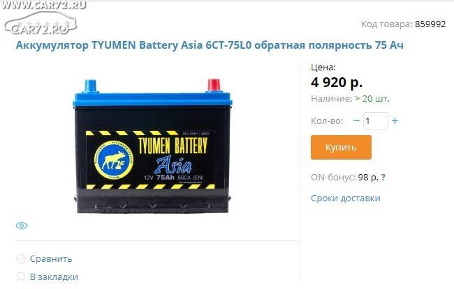Click the price 4 920 р.
454x289 pixels.
pyautogui.click(x=337, y=82)
